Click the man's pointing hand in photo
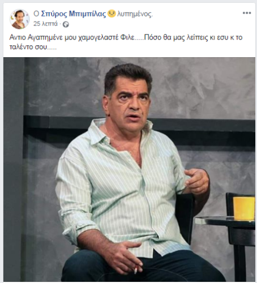The image size is (257, 283). [x=196, y=181]
